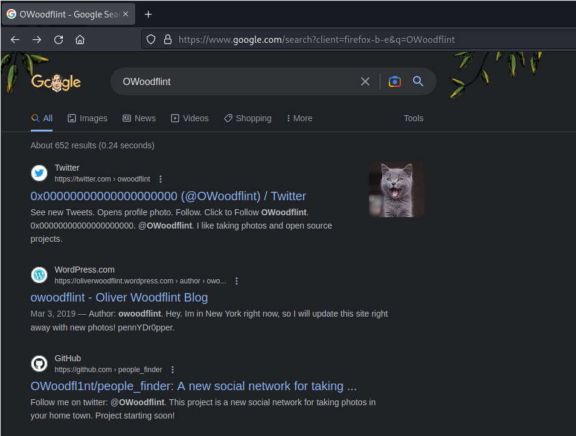Image resolution: width=576 pixels, height=436 pixels.
Task: Open the tracking protection shield
Action: pyautogui.click(x=150, y=39)
